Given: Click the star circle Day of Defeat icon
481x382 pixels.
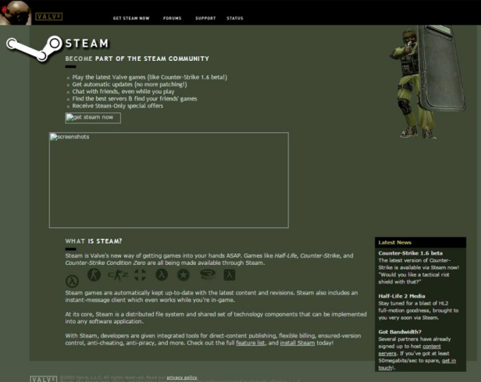Looking at the screenshot, I should point(183,274).
